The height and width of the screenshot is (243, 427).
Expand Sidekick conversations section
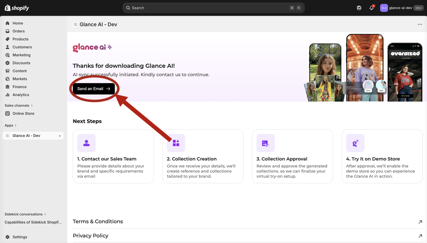click(x=25, y=214)
